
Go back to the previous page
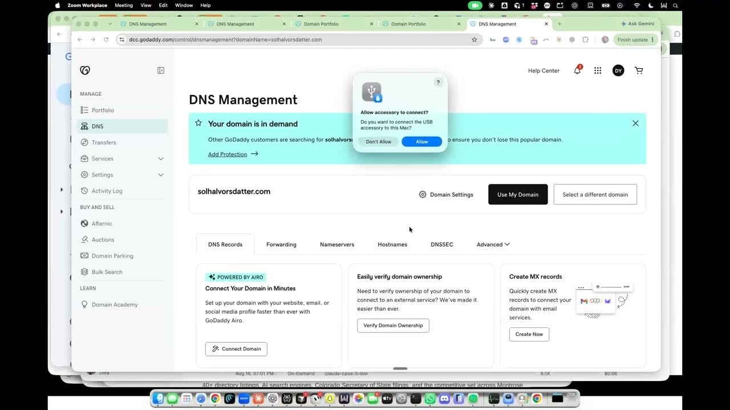tap(79, 40)
